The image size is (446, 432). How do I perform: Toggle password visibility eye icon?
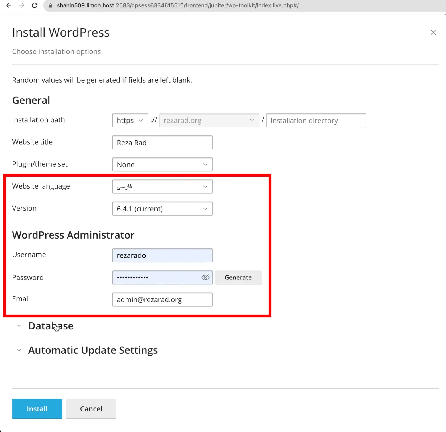(x=205, y=277)
